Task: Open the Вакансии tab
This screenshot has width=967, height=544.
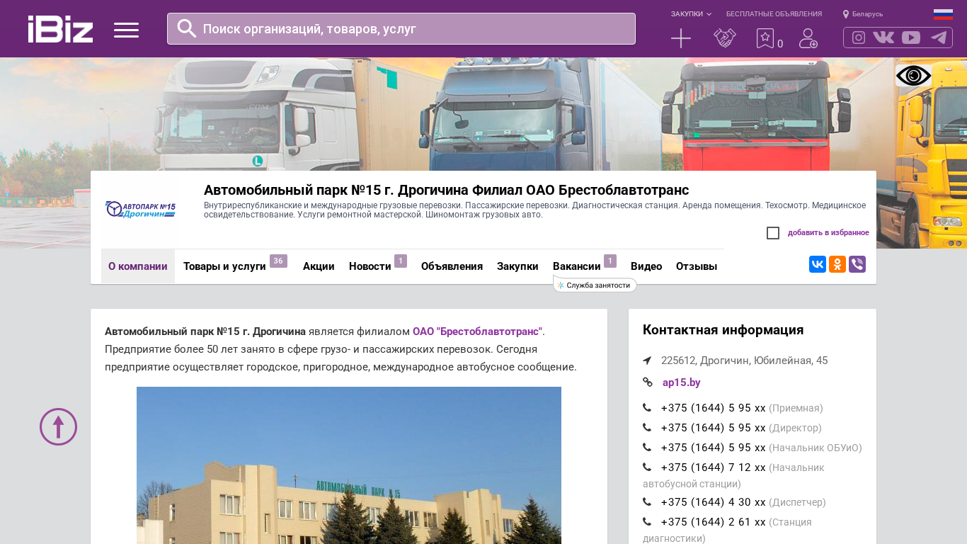Action: (577, 266)
